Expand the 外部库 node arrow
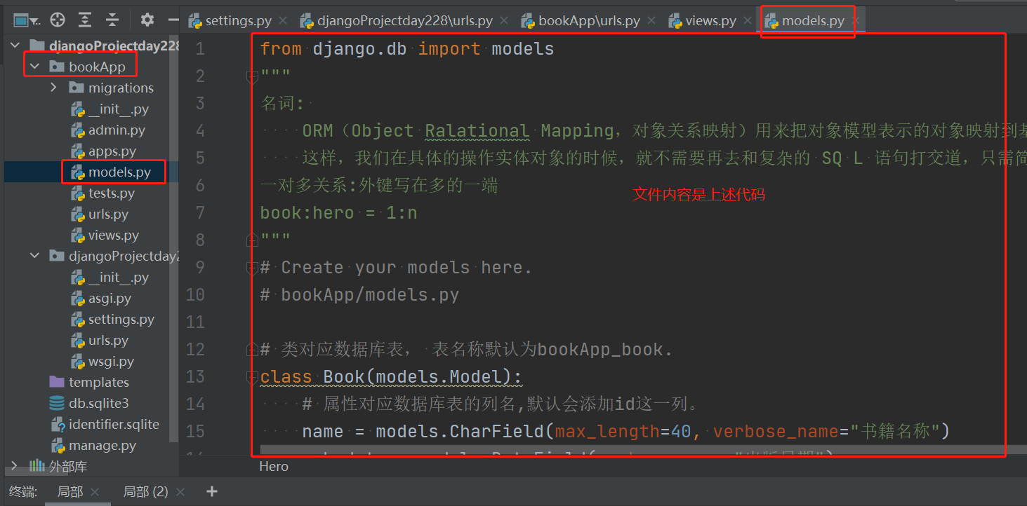The width and height of the screenshot is (1027, 506). pos(15,467)
